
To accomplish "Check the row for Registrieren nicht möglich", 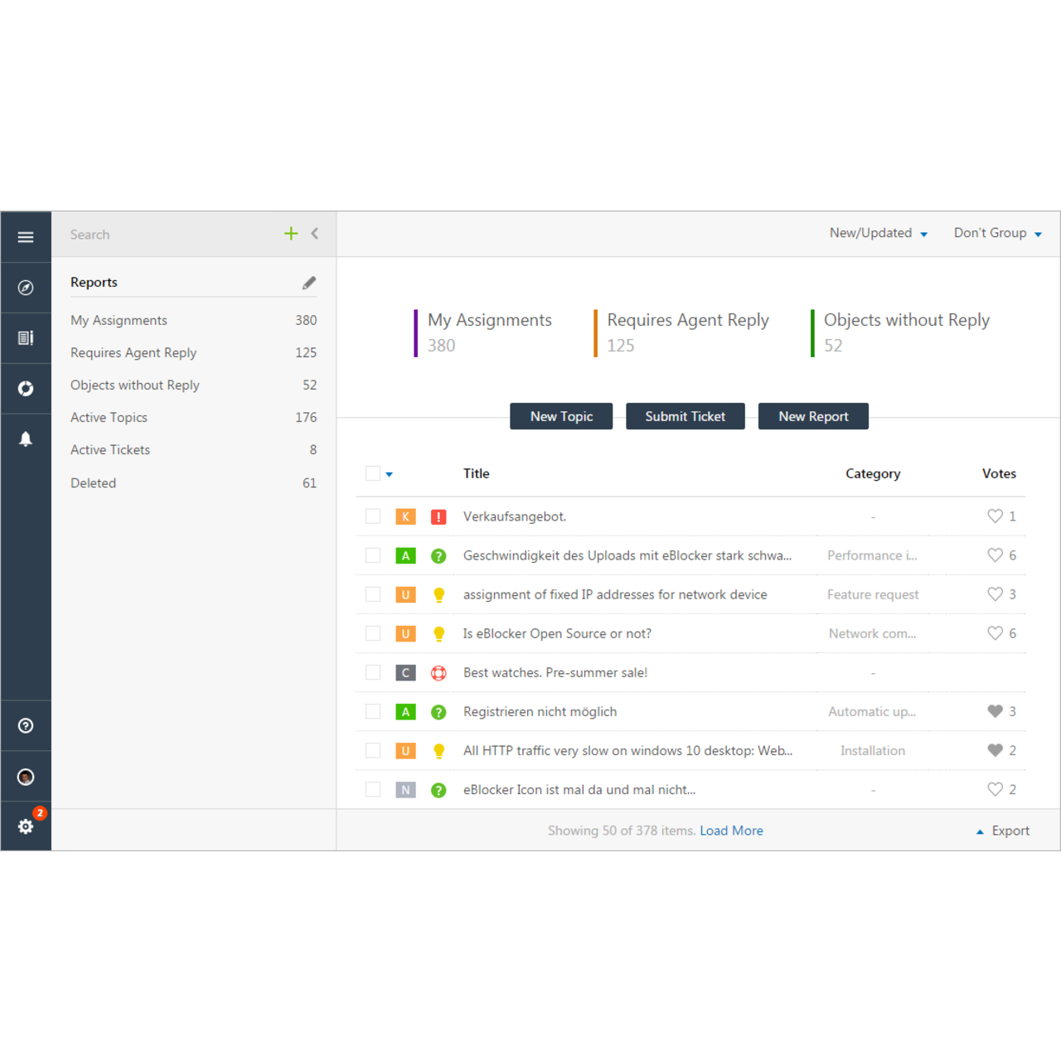I will coord(372,711).
